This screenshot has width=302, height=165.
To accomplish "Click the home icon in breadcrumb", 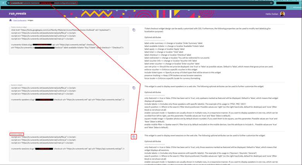I will (10, 20).
